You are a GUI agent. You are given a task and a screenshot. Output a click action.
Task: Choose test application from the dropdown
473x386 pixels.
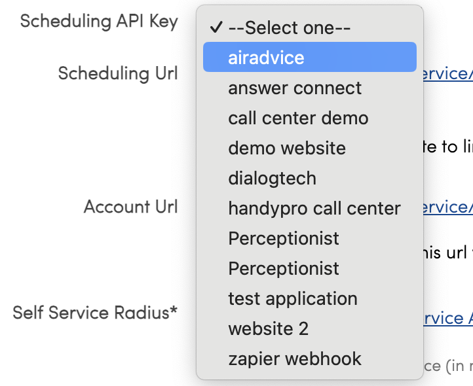293,299
